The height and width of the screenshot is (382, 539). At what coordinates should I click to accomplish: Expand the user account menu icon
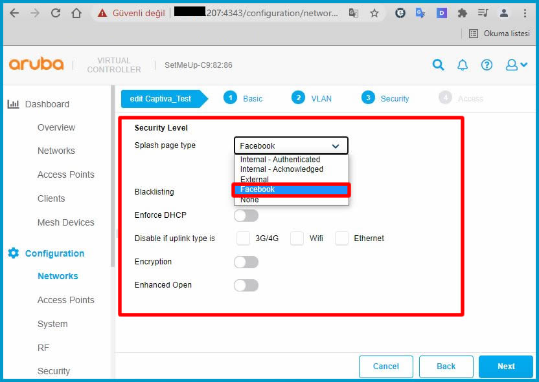[516, 65]
